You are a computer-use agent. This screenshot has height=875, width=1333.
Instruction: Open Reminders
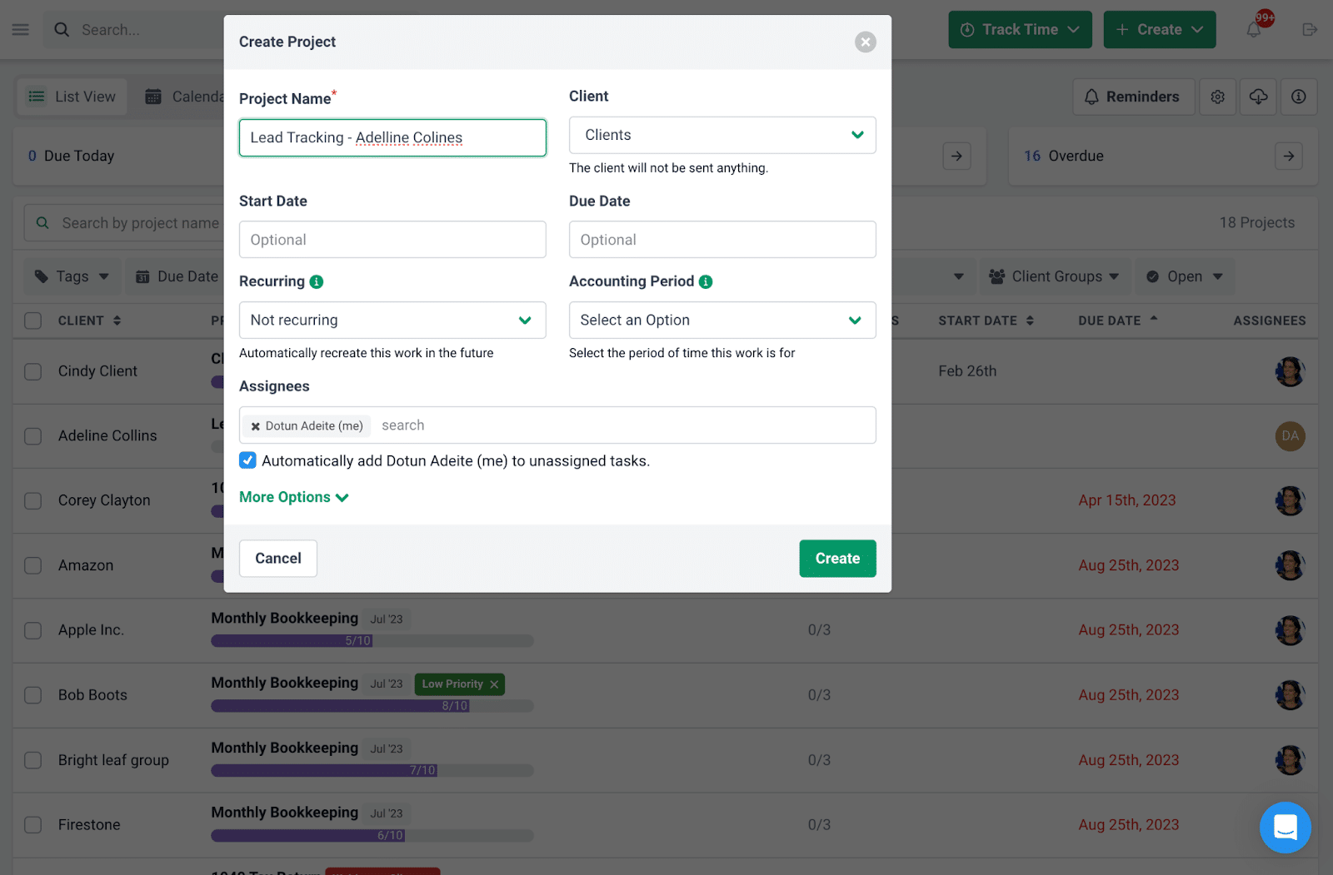[1133, 97]
